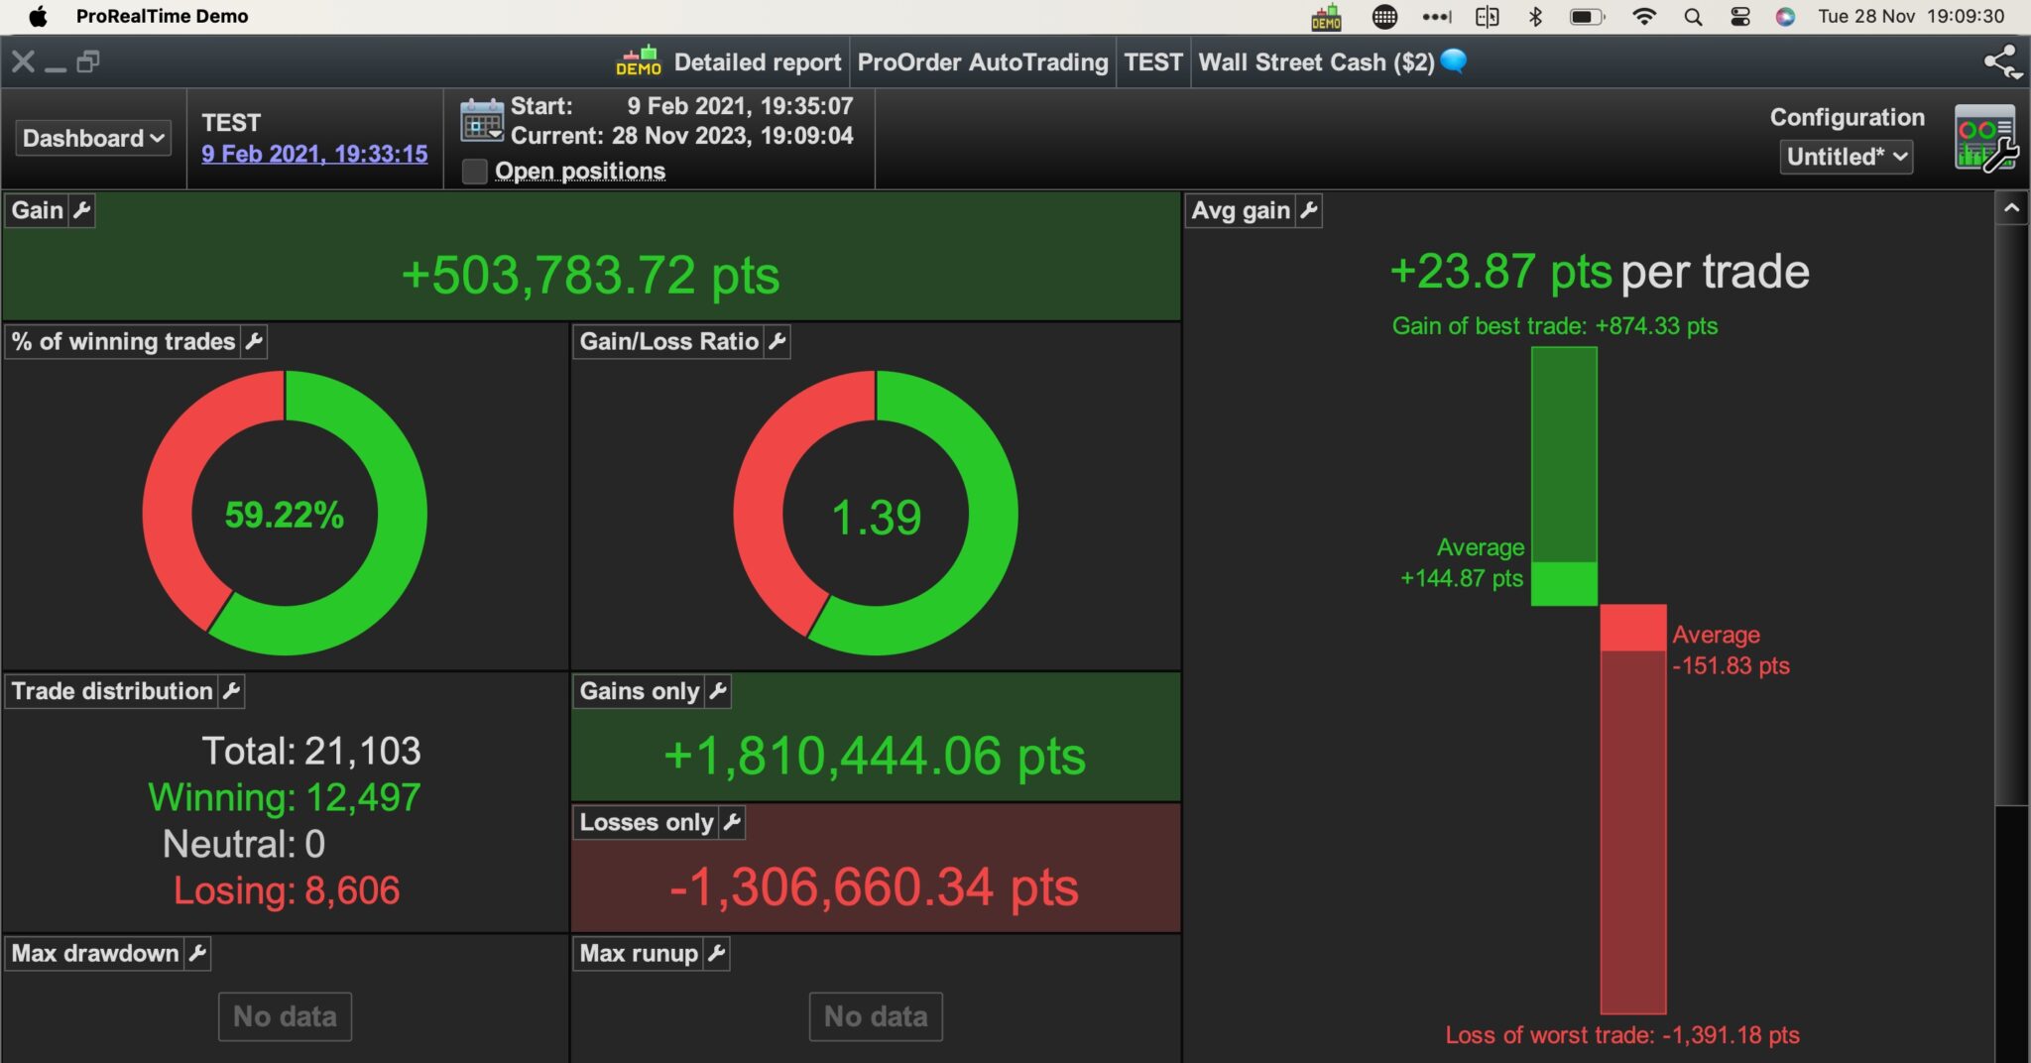Open Max runup wrench settings
Viewport: 2031px width, 1063px height.
[x=717, y=953]
